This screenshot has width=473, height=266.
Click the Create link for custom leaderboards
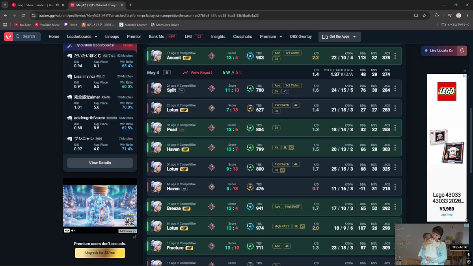pos(128,45)
